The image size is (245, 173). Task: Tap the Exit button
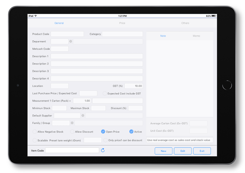point(202,151)
